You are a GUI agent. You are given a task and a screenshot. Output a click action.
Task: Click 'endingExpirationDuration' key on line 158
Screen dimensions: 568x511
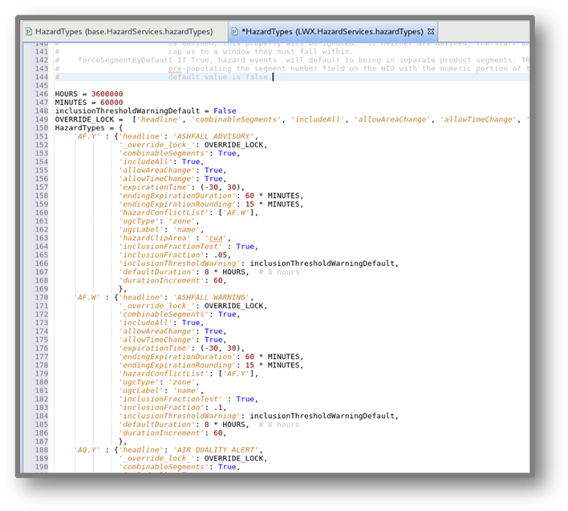(x=177, y=195)
